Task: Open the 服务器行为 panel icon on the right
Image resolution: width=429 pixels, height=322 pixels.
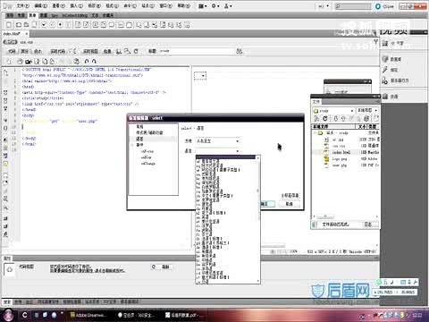Action: (385, 80)
